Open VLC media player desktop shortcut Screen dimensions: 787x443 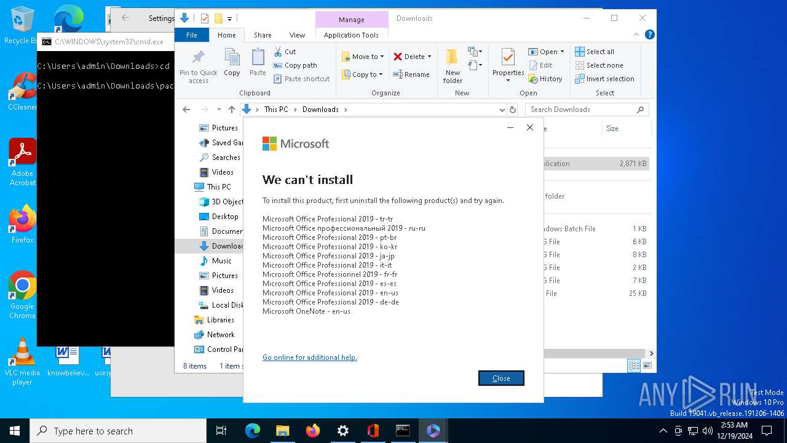coord(22,362)
